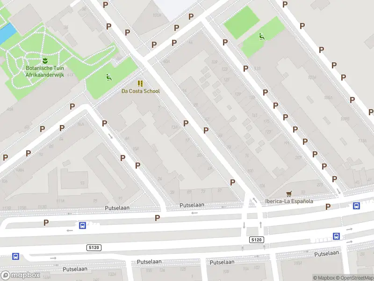374x281 pixels.
Task: Click the playground icon in the top-right park
Action: click(x=262, y=37)
